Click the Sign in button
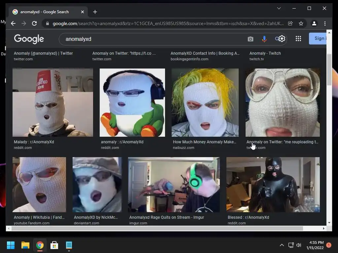Screen dimensions: 338x253 [318, 39]
